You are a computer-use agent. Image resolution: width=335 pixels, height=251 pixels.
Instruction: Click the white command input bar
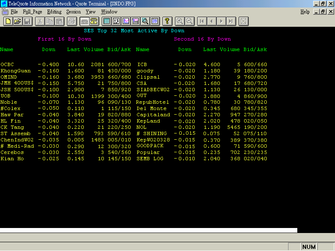[149, 231]
